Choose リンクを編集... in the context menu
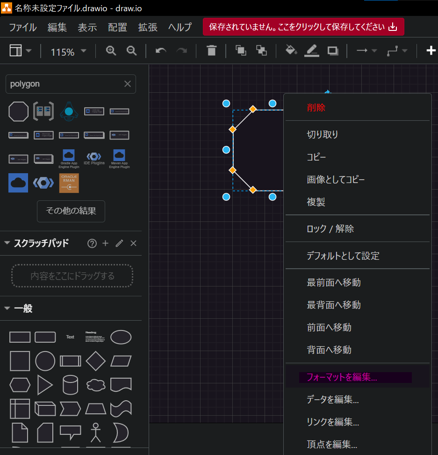438x455 pixels. pyautogui.click(x=358, y=422)
